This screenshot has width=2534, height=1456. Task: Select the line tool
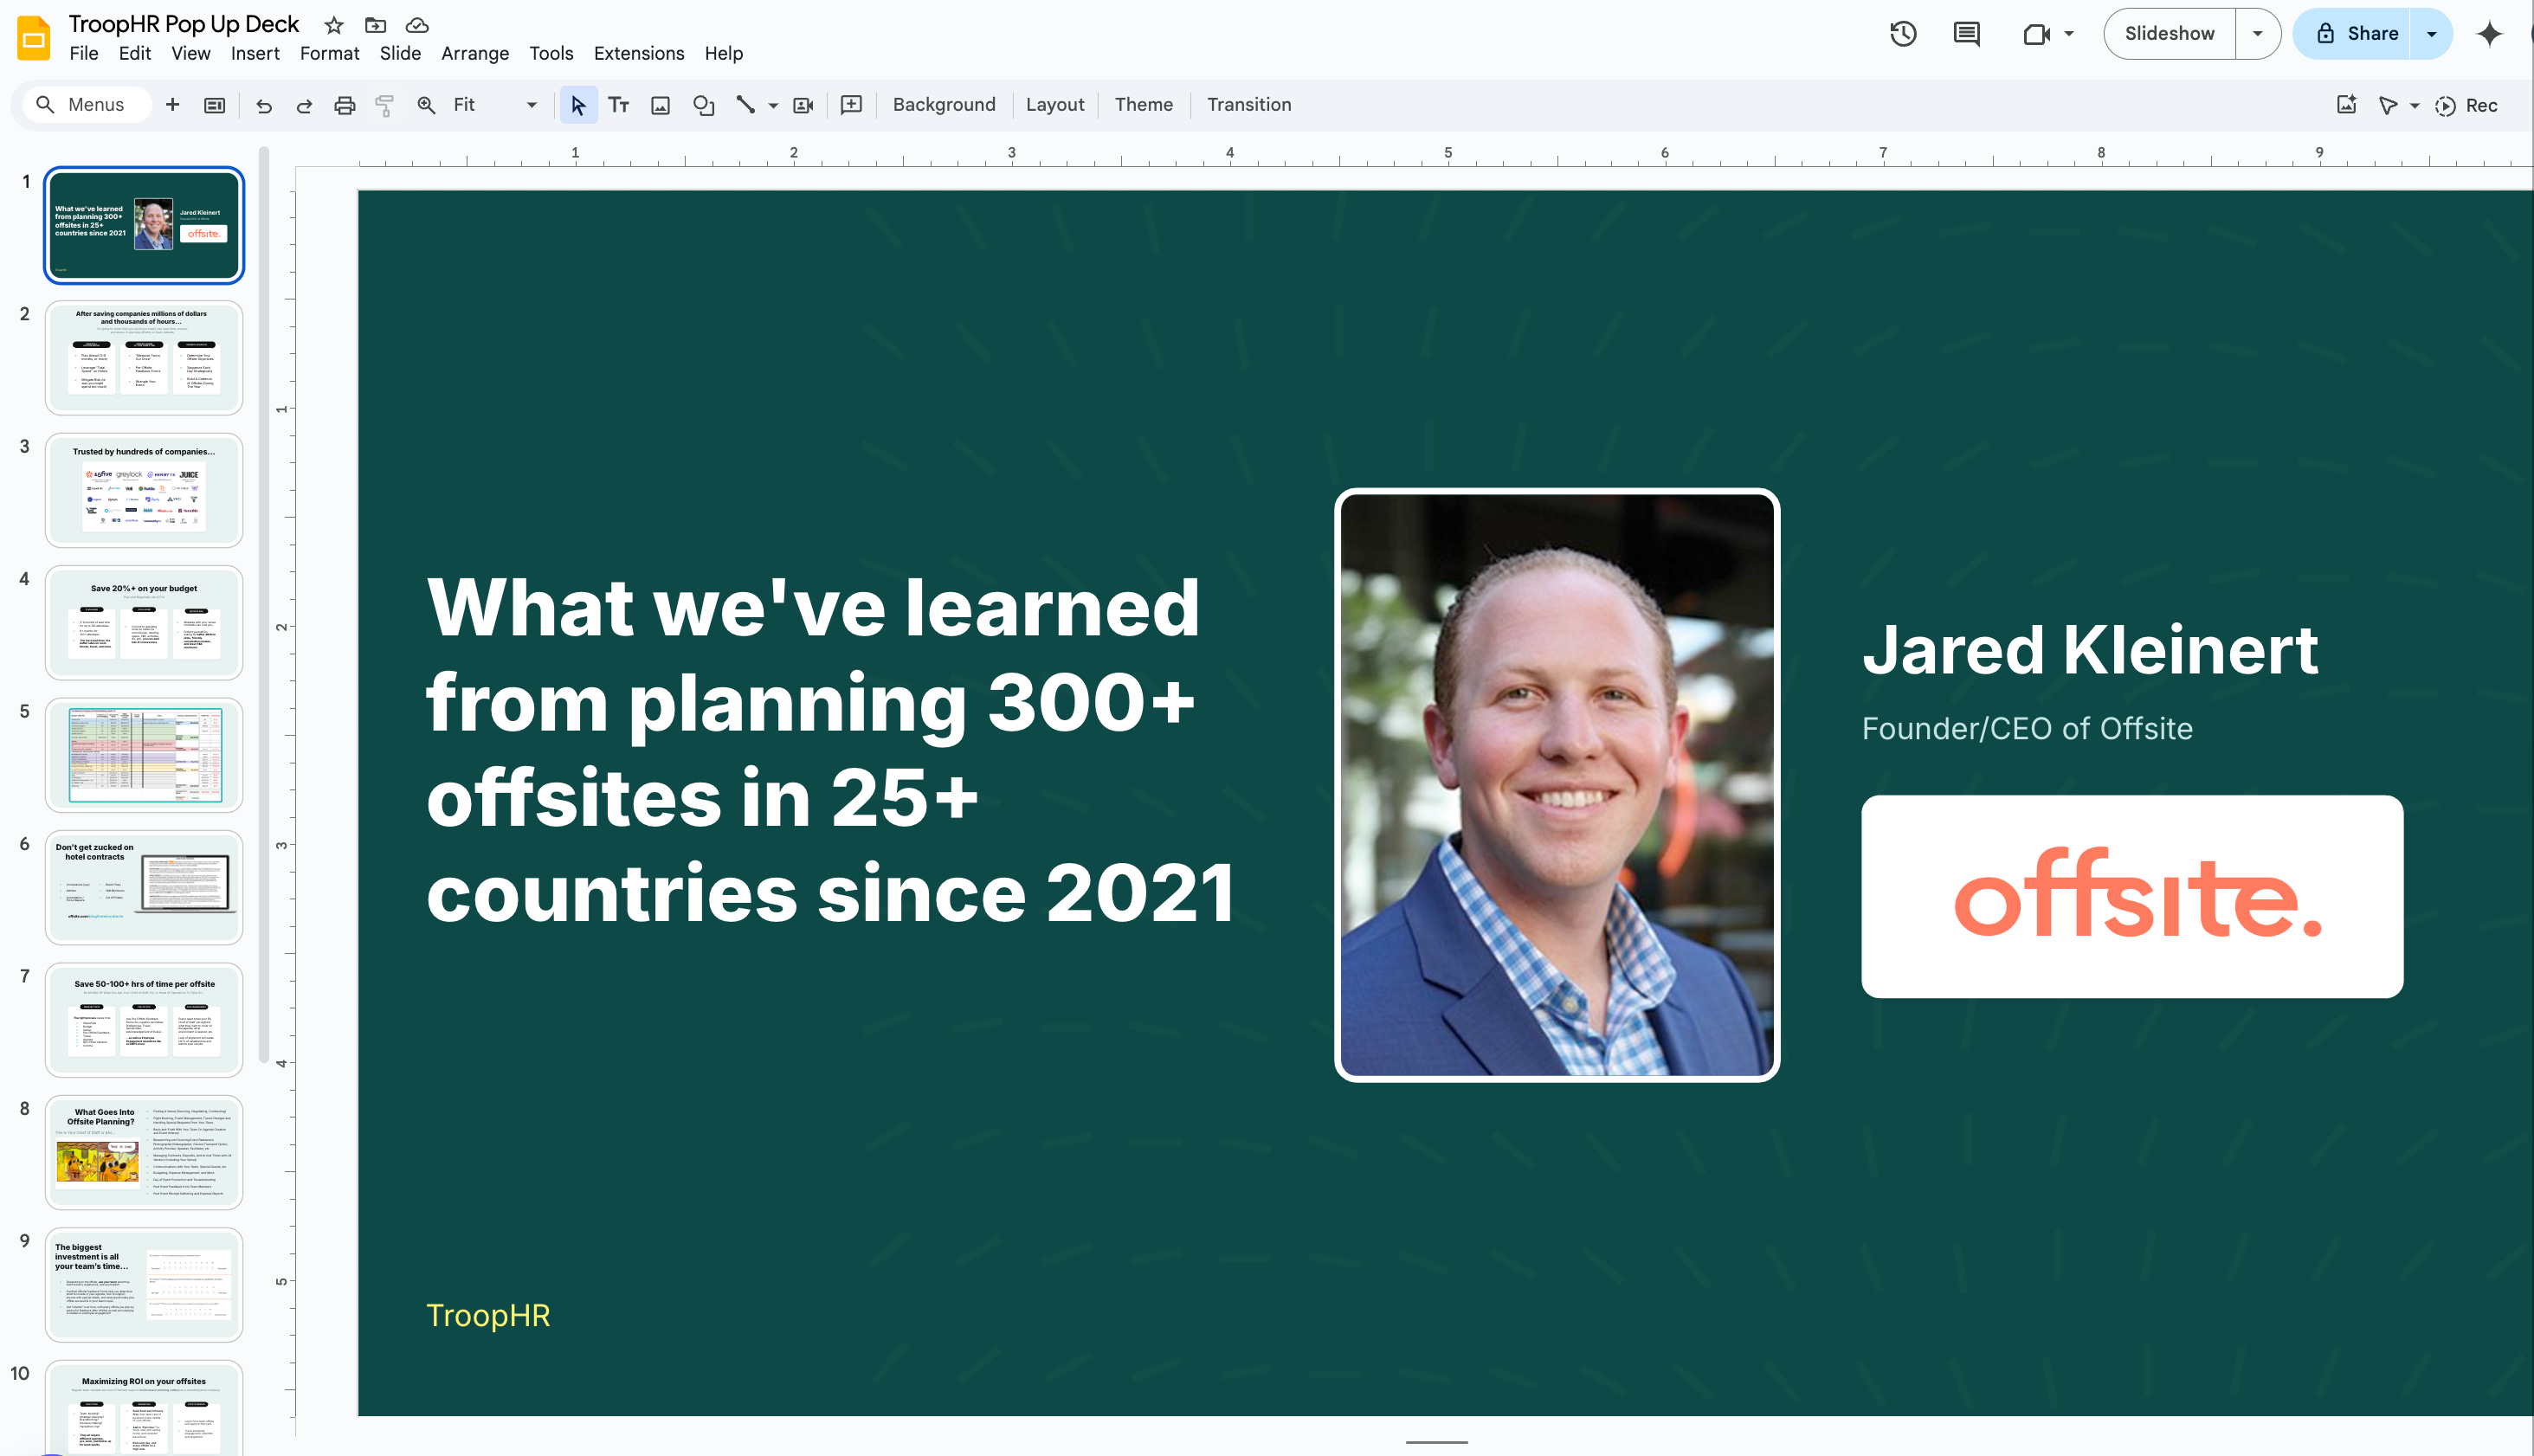(x=745, y=105)
